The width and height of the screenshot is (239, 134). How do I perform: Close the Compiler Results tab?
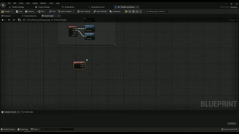(x=19, y=112)
